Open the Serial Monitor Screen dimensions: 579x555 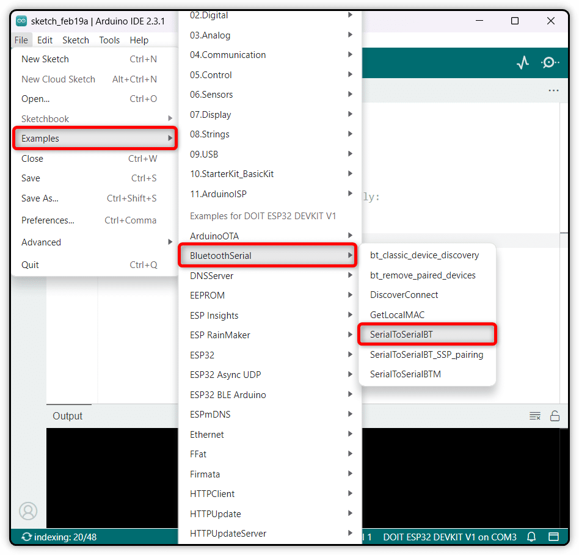[550, 62]
